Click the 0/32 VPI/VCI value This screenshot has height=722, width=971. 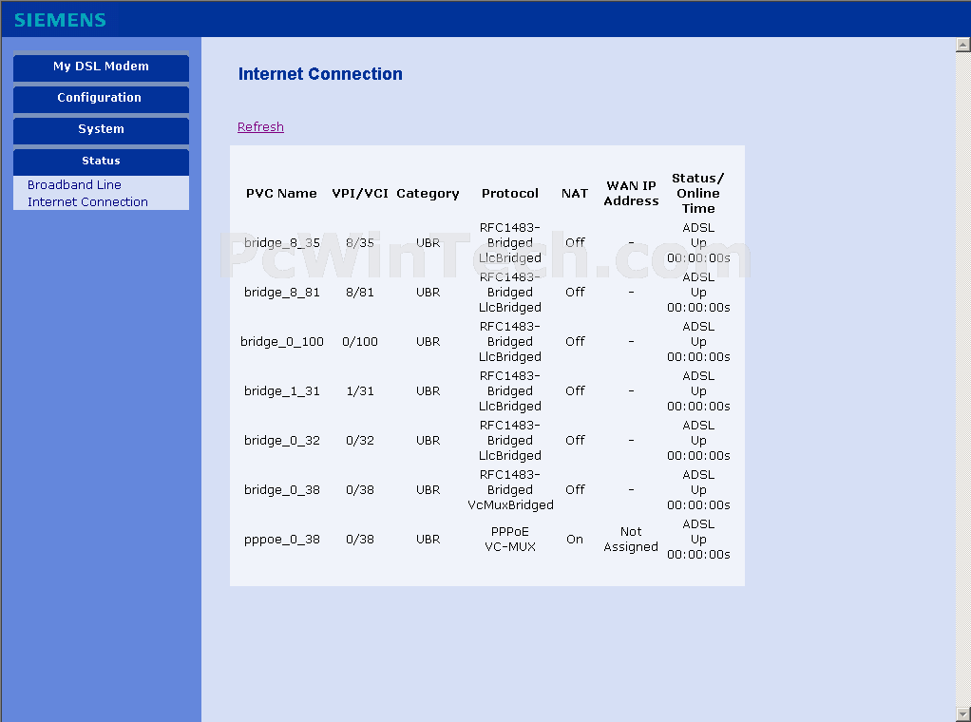tap(360, 440)
